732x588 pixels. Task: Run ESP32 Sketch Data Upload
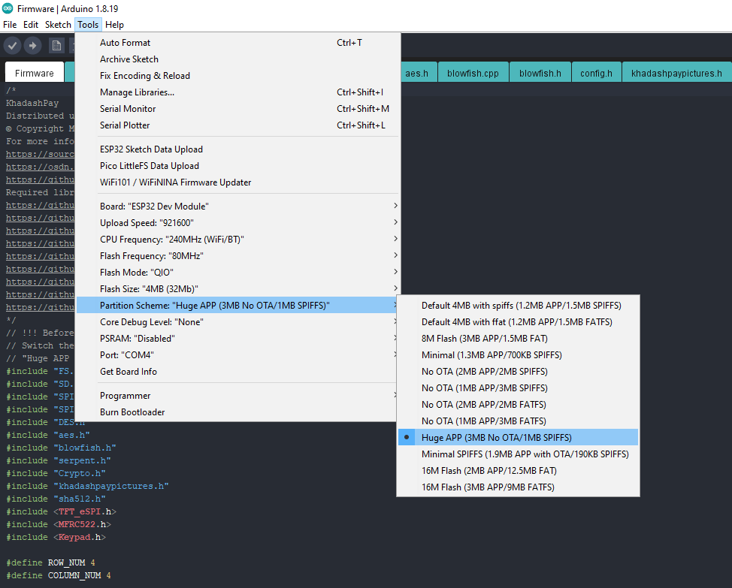151,149
